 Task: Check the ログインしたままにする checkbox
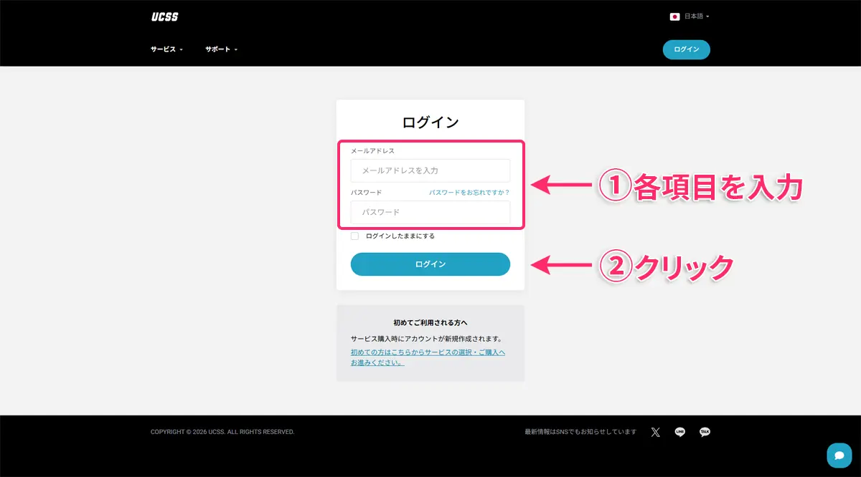coord(354,236)
